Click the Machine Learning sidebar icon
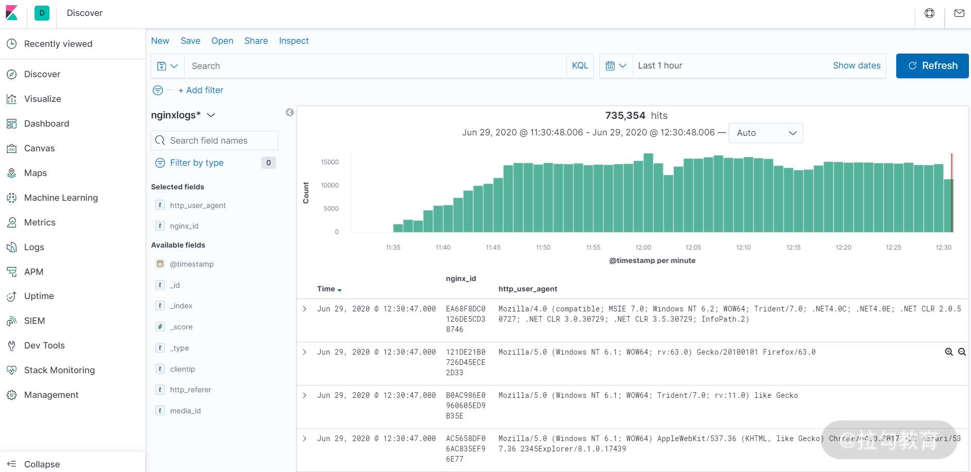The width and height of the screenshot is (971, 472). (x=12, y=198)
